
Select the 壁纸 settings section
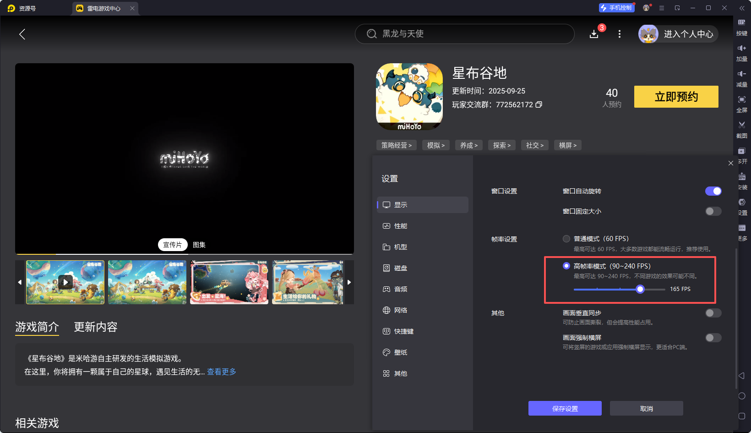coord(401,352)
